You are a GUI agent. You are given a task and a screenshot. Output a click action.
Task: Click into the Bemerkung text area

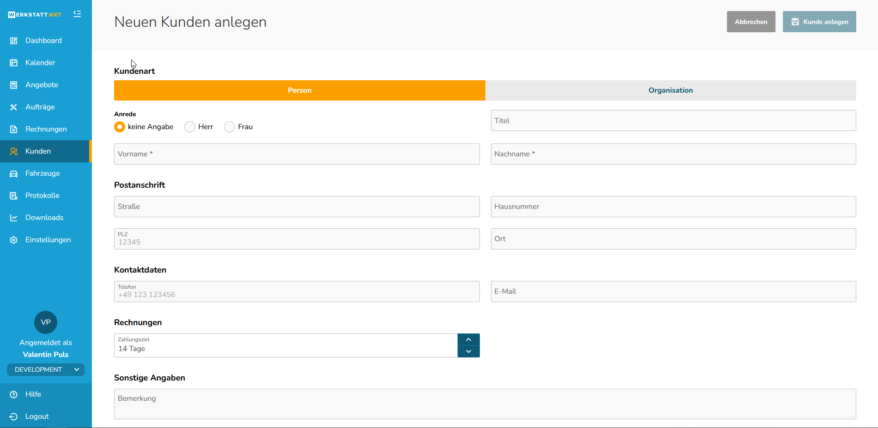click(x=485, y=404)
